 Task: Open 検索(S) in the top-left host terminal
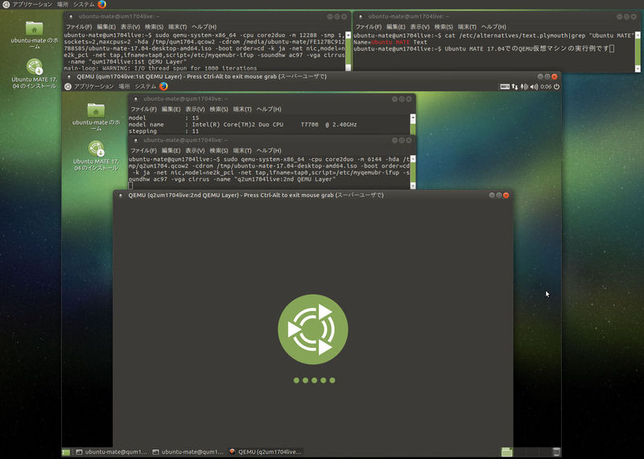click(x=154, y=27)
